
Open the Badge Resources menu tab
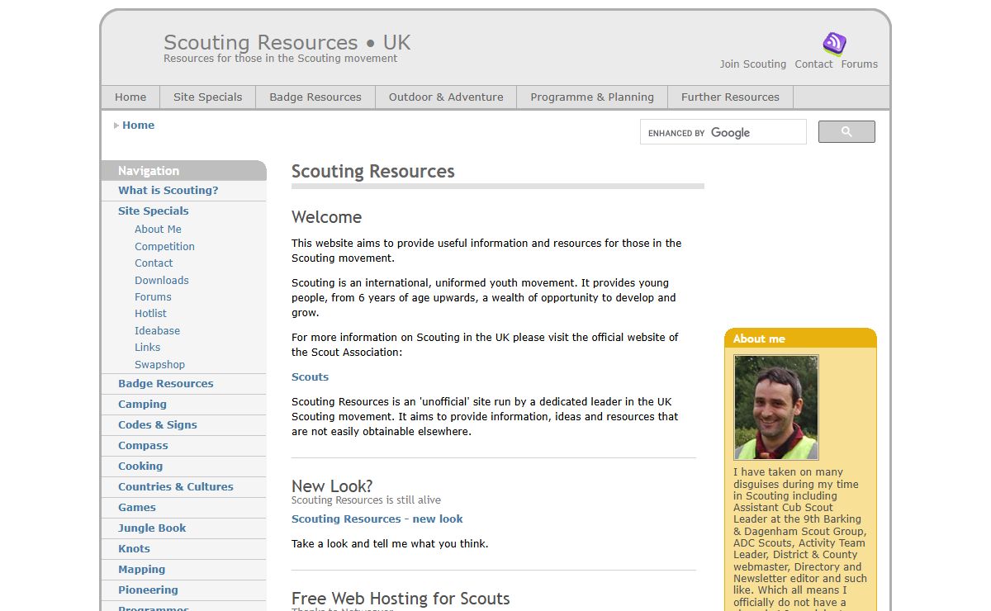coord(315,97)
